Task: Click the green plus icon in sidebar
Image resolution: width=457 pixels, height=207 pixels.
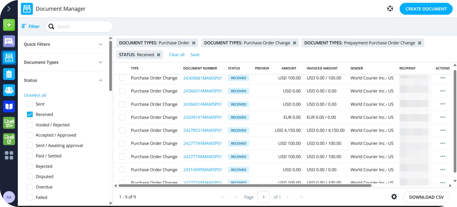Action: tap(9, 25)
